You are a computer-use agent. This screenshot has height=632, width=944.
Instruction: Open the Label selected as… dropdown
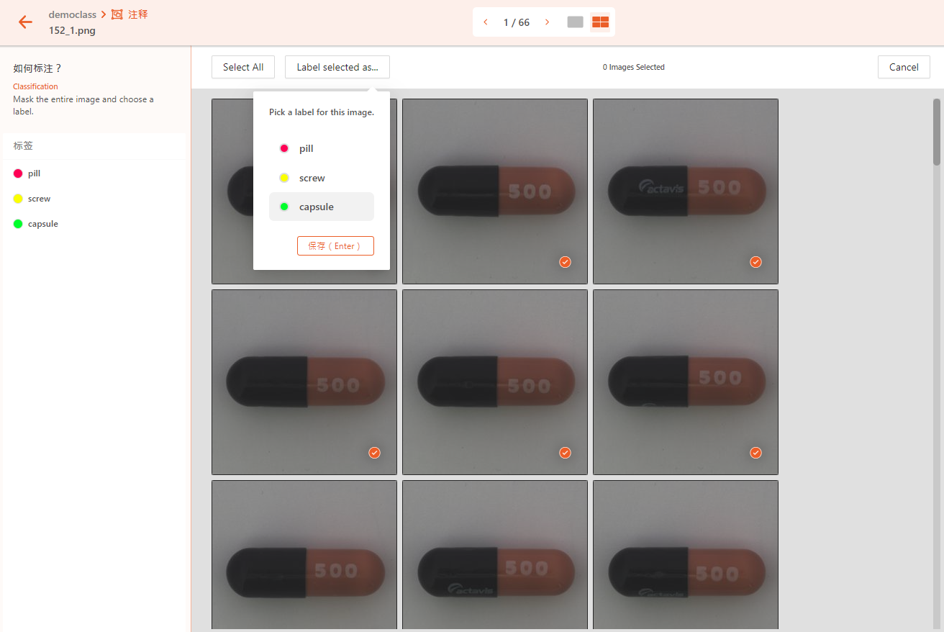coord(337,67)
